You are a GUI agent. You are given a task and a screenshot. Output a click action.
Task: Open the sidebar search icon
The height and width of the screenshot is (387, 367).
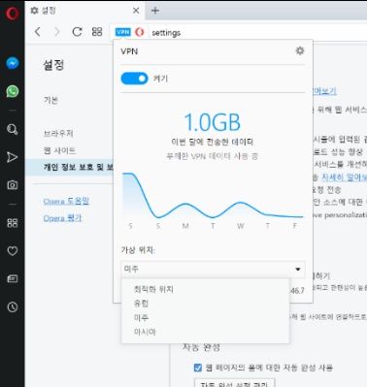coord(13,129)
